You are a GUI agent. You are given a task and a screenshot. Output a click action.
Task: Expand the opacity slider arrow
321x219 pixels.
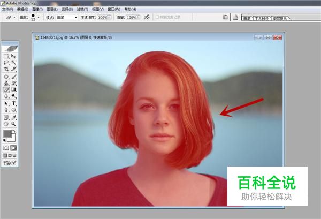point(109,18)
